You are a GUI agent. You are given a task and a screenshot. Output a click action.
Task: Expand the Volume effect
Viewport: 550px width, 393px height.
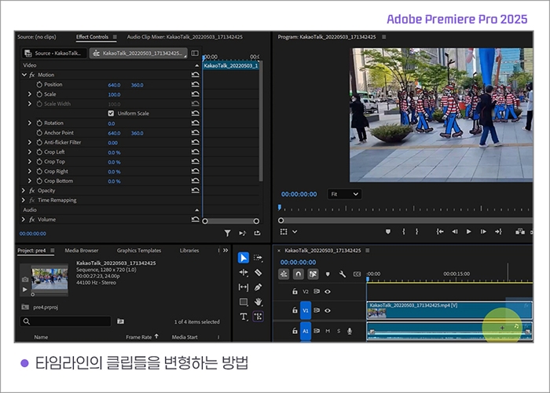point(23,219)
